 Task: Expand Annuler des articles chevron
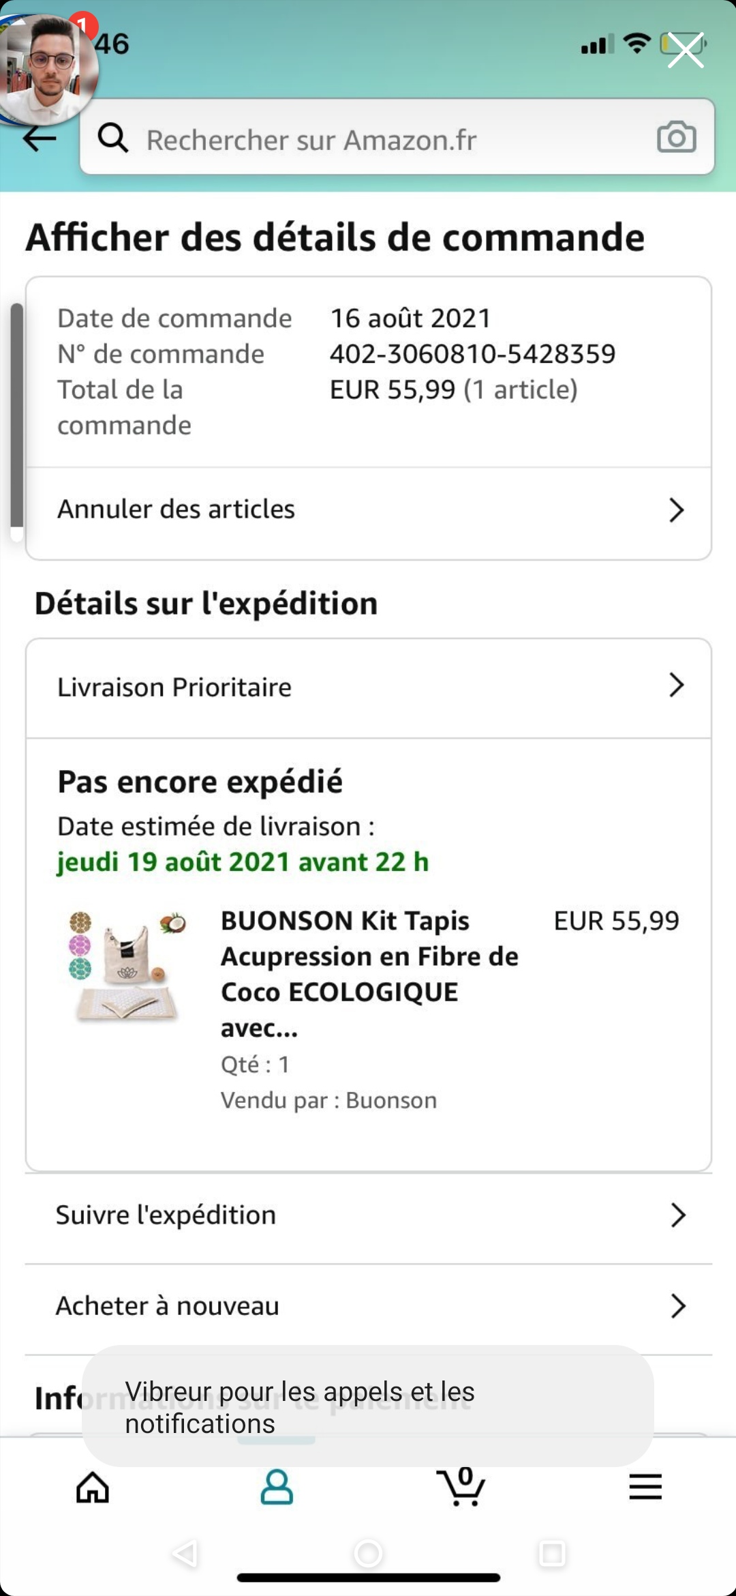(x=676, y=509)
